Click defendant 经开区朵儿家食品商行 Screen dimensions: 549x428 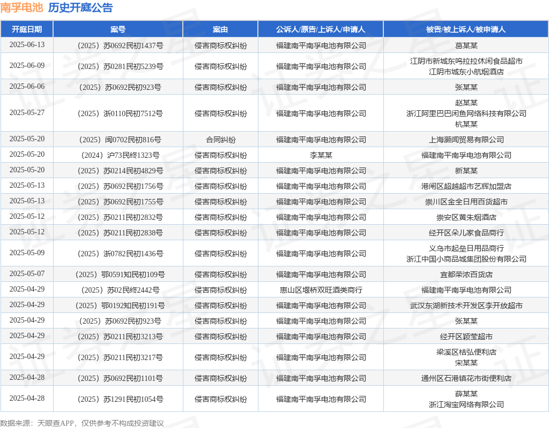coord(466,233)
